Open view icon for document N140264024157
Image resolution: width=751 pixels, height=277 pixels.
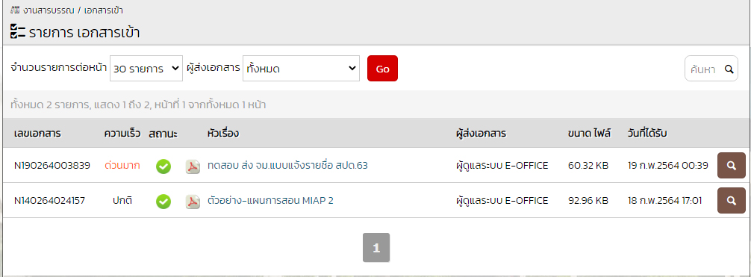[731, 200]
